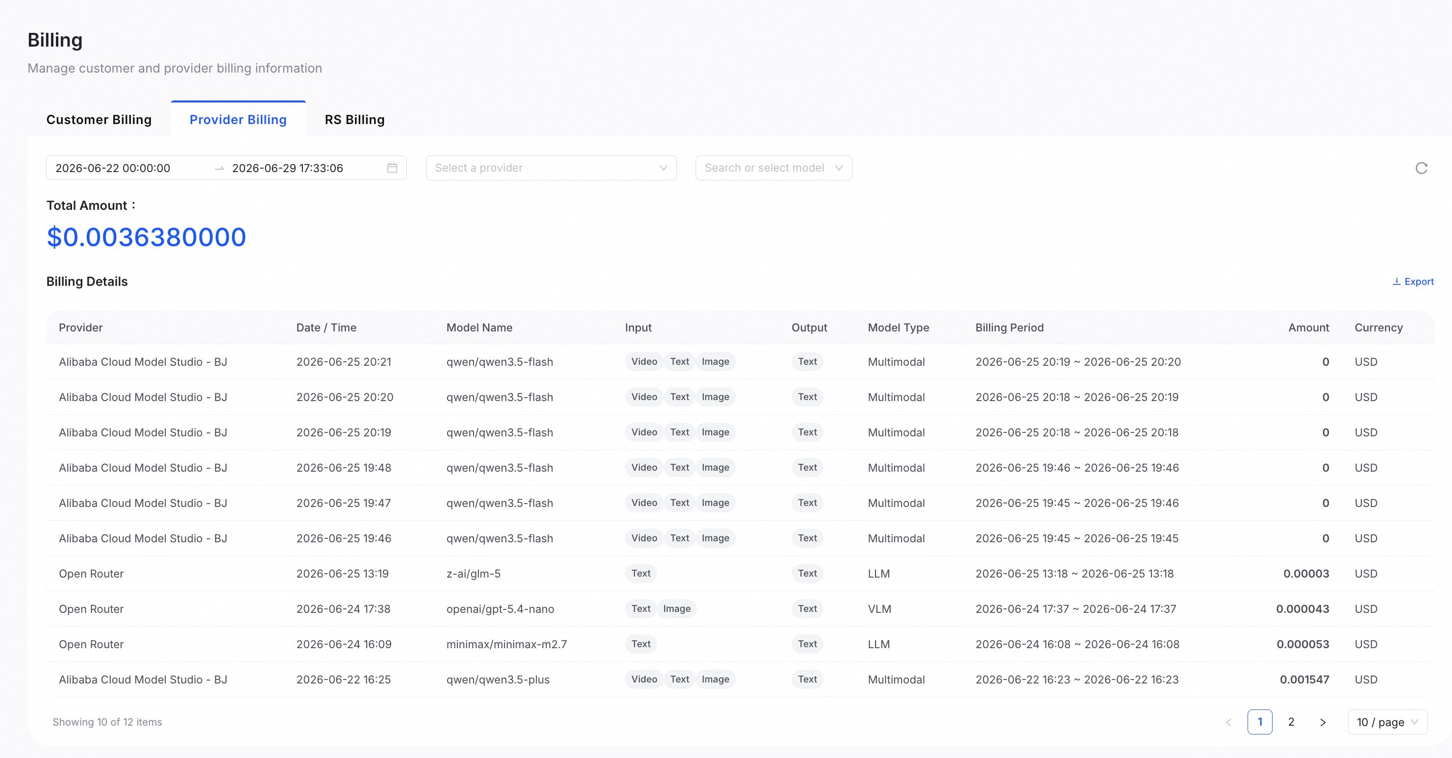
Task: Click the 0.000053 amount value
Action: [1302, 644]
